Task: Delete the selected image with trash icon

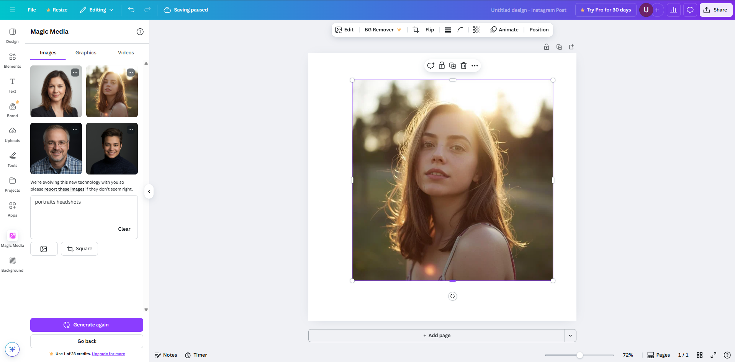Action: coord(463,66)
